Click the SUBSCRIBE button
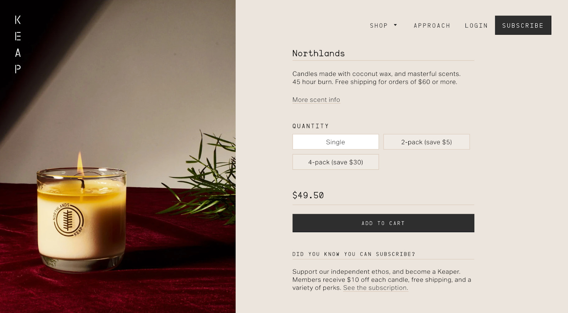The width and height of the screenshot is (568, 313). [523, 25]
